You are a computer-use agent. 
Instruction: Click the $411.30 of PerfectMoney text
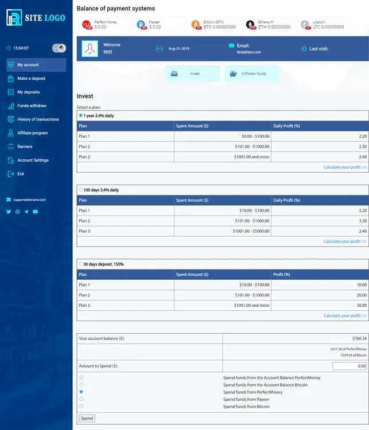coord(348,349)
